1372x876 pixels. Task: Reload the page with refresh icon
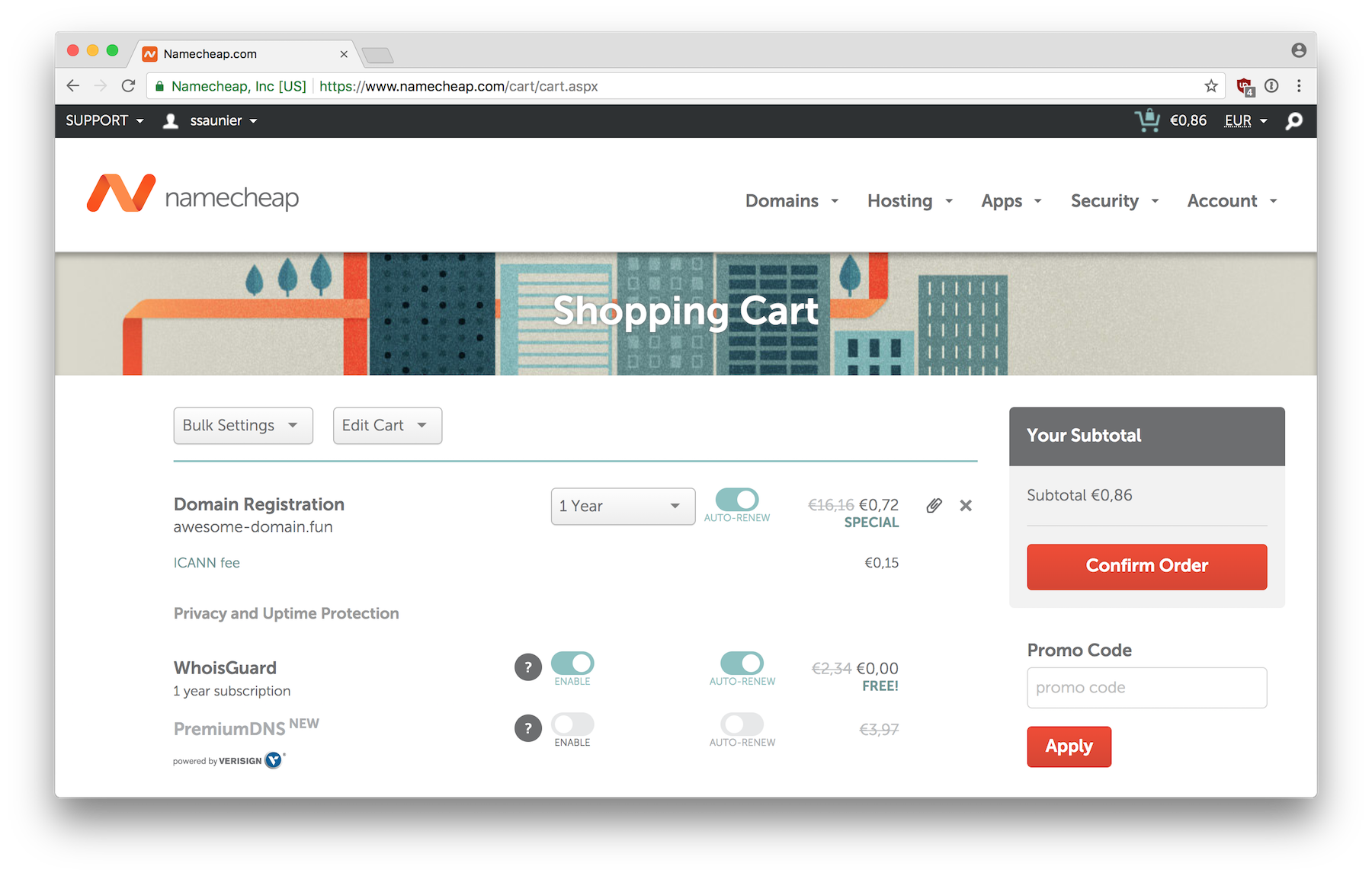[x=128, y=86]
